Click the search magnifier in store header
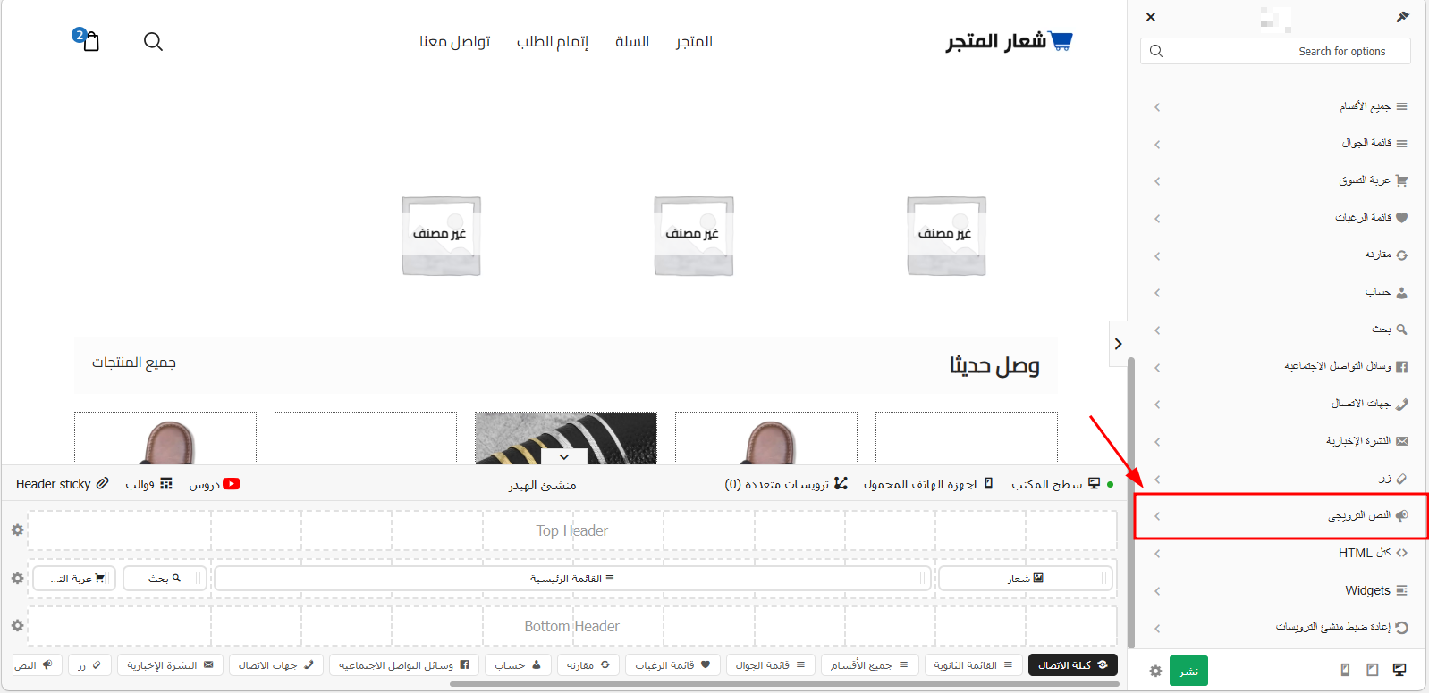 coord(153,42)
